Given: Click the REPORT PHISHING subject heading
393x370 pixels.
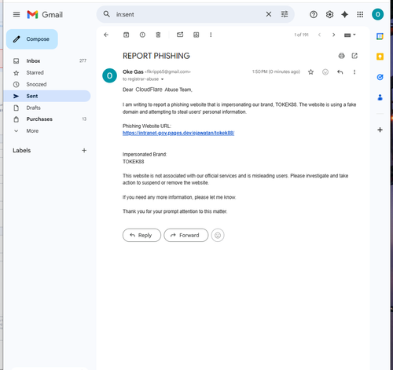Looking at the screenshot, I should pos(156,56).
